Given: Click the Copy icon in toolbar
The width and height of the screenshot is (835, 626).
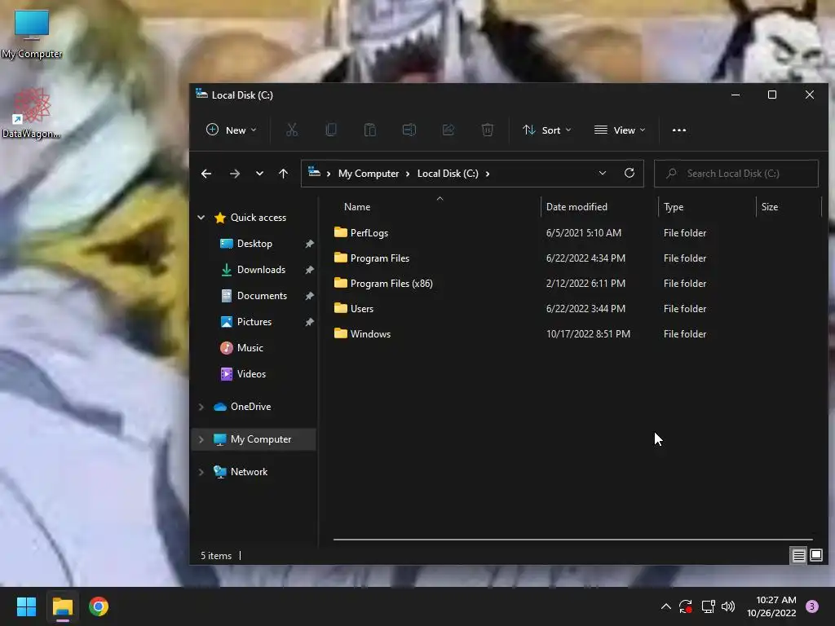Looking at the screenshot, I should [331, 130].
